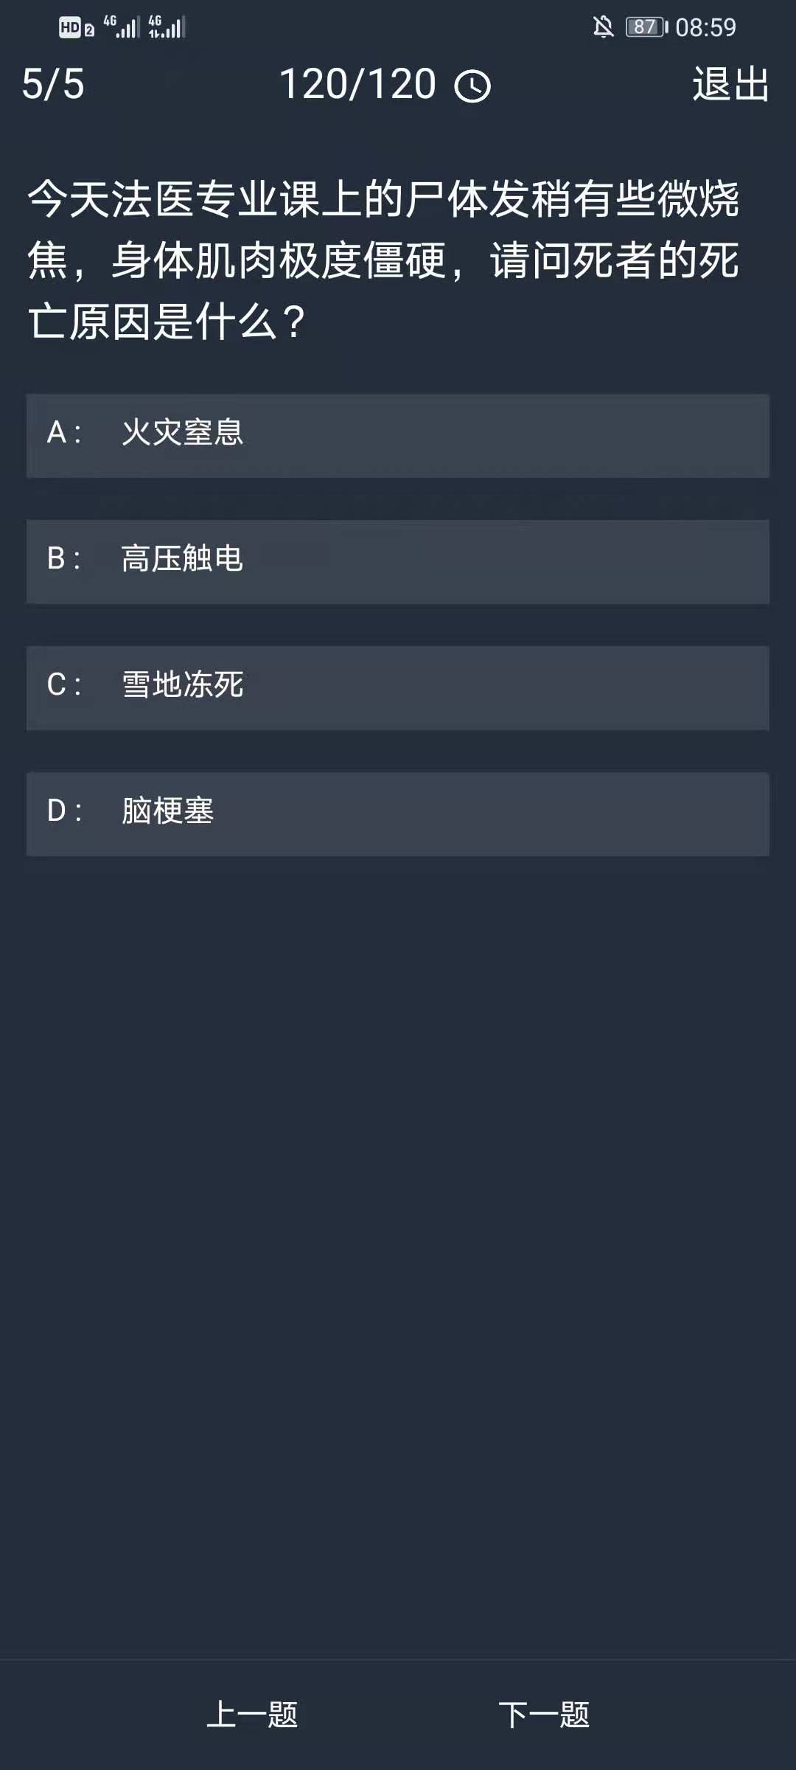Tap the battery level indicator
This screenshot has height=1770, width=796.
pos(646,27)
